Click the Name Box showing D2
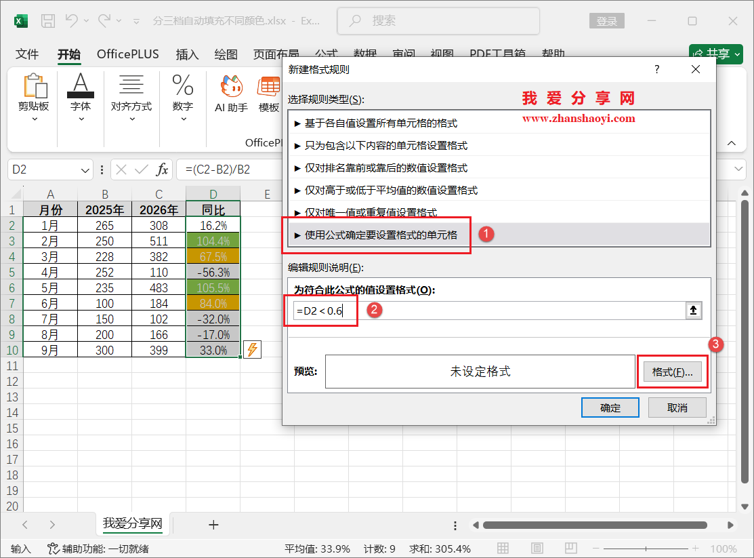This screenshot has width=754, height=558. (x=43, y=170)
